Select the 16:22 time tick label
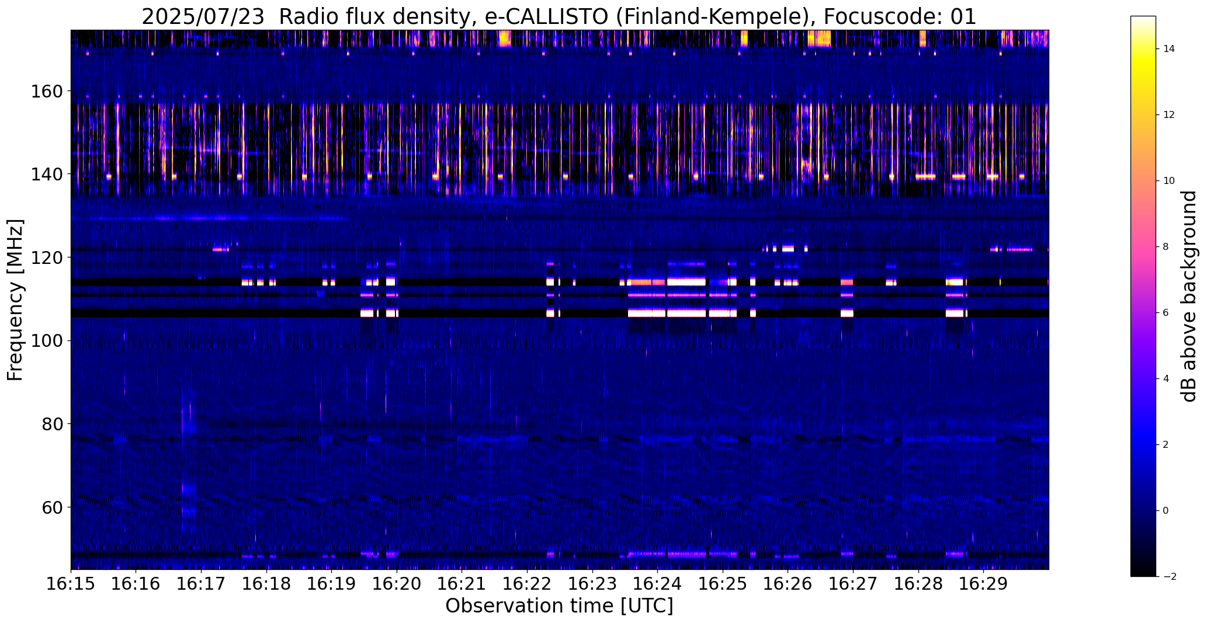1207x623 pixels. [x=527, y=584]
